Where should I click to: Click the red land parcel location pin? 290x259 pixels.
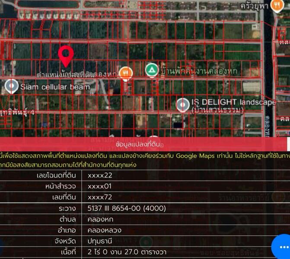(66, 56)
